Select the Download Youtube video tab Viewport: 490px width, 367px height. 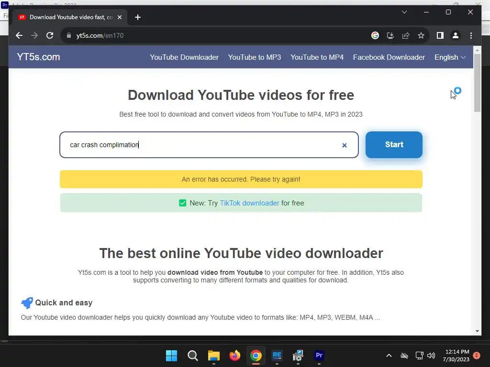(69, 17)
